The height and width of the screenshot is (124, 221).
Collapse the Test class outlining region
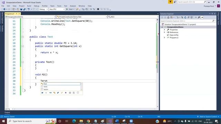pyautogui.click(x=23, y=37)
